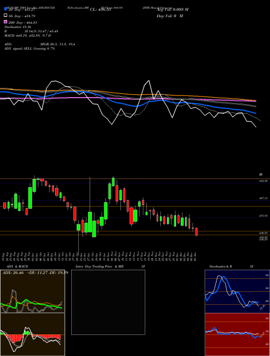
Task: Open the MACD histogram chart in bottom-left panel
Action: point(32,334)
